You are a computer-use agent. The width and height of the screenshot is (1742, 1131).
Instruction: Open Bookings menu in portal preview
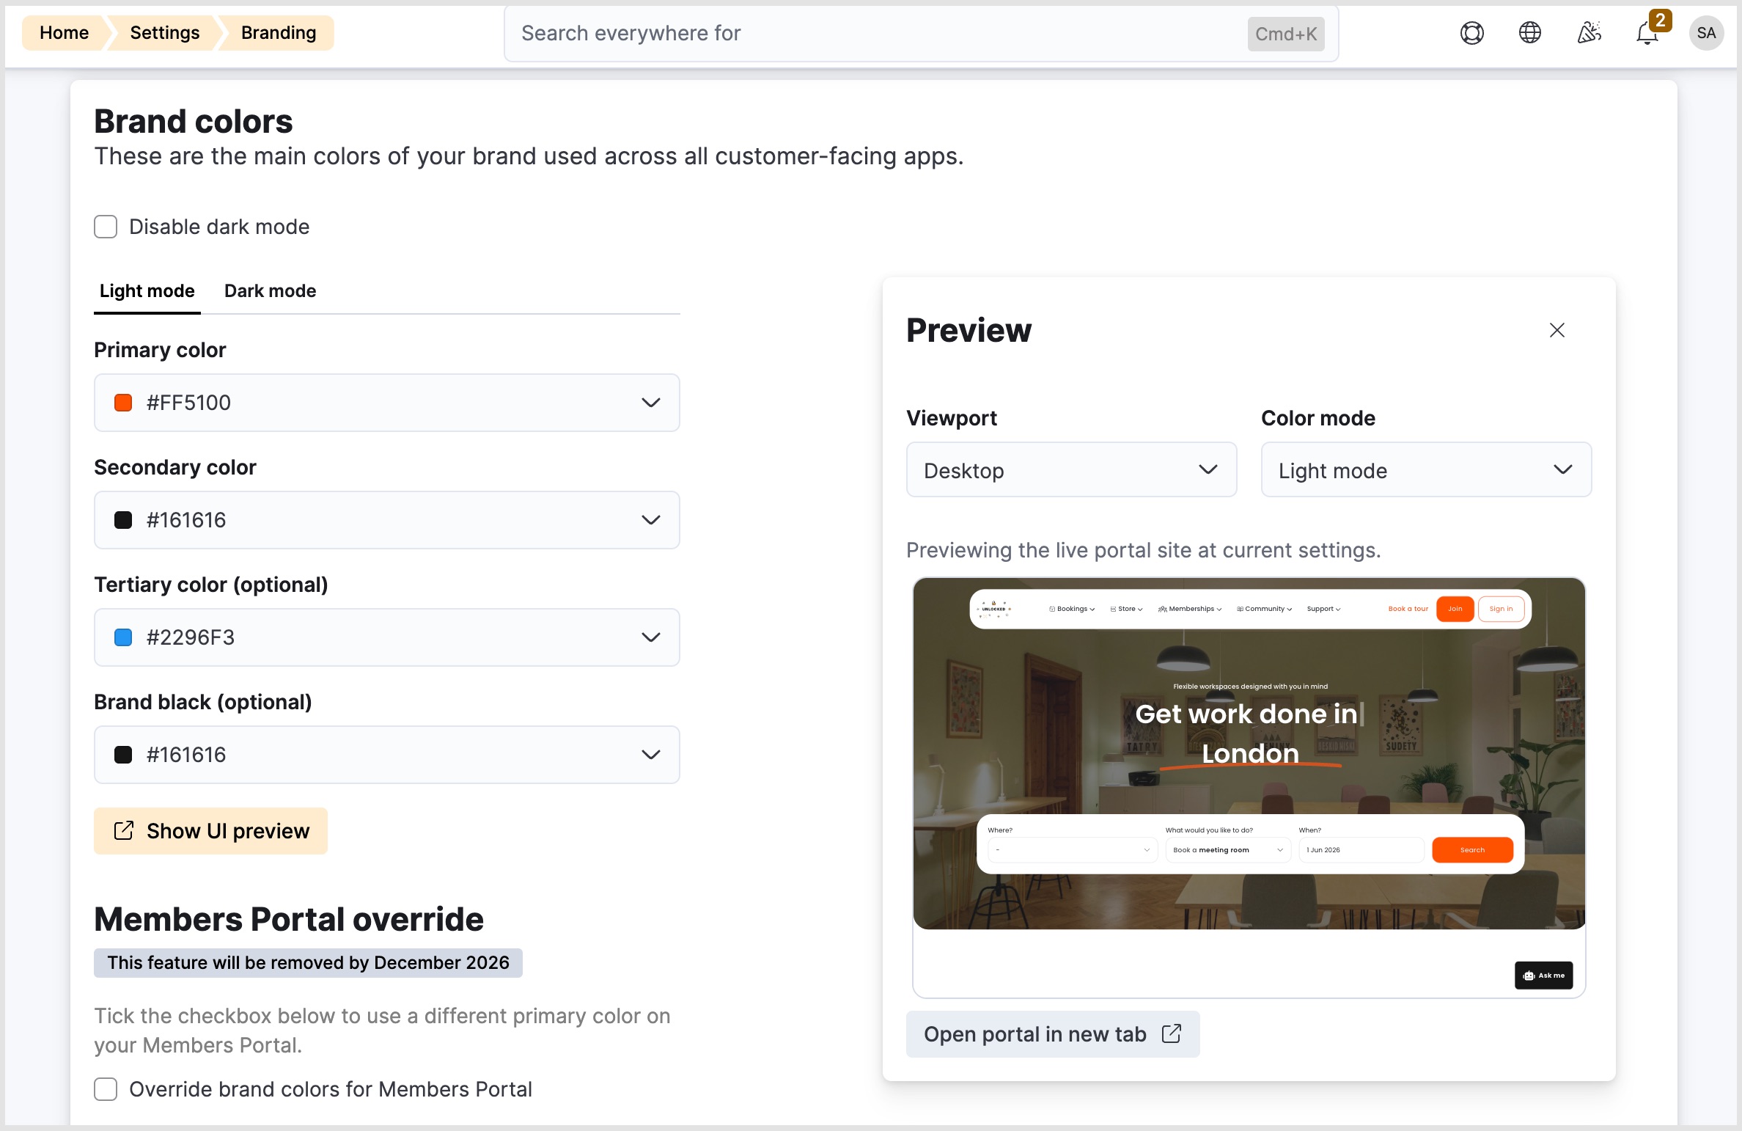pyautogui.click(x=1072, y=609)
